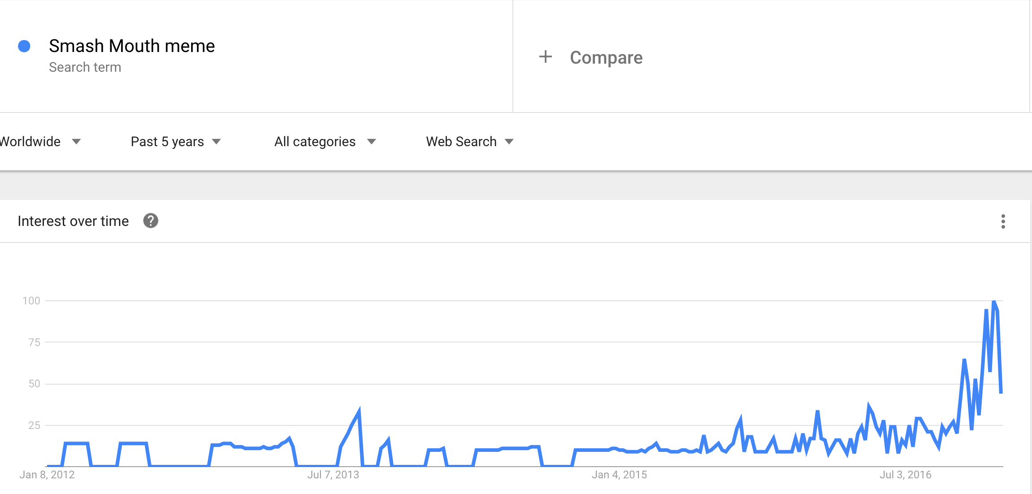
Task: Click the arrow next to Web Search
Action: coord(509,142)
